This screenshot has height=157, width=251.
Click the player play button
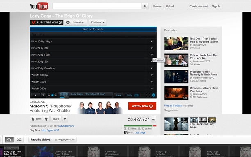point(36,95)
